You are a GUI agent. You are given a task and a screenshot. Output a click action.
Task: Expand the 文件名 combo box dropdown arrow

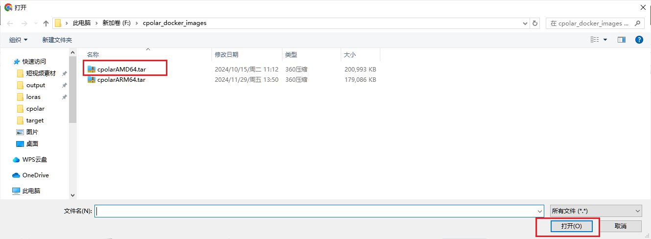click(539, 211)
